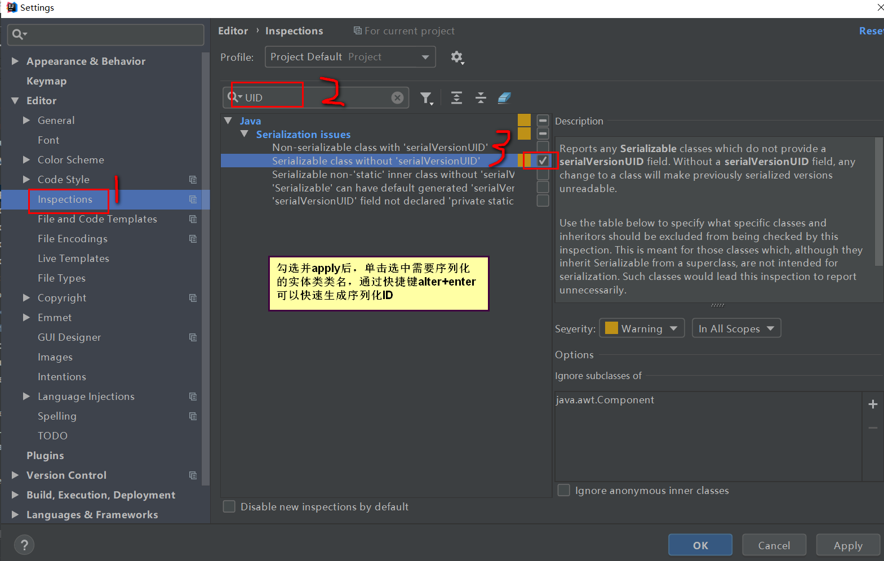Image resolution: width=884 pixels, height=561 pixels.
Task: Open File Types settings page
Action: (61, 278)
